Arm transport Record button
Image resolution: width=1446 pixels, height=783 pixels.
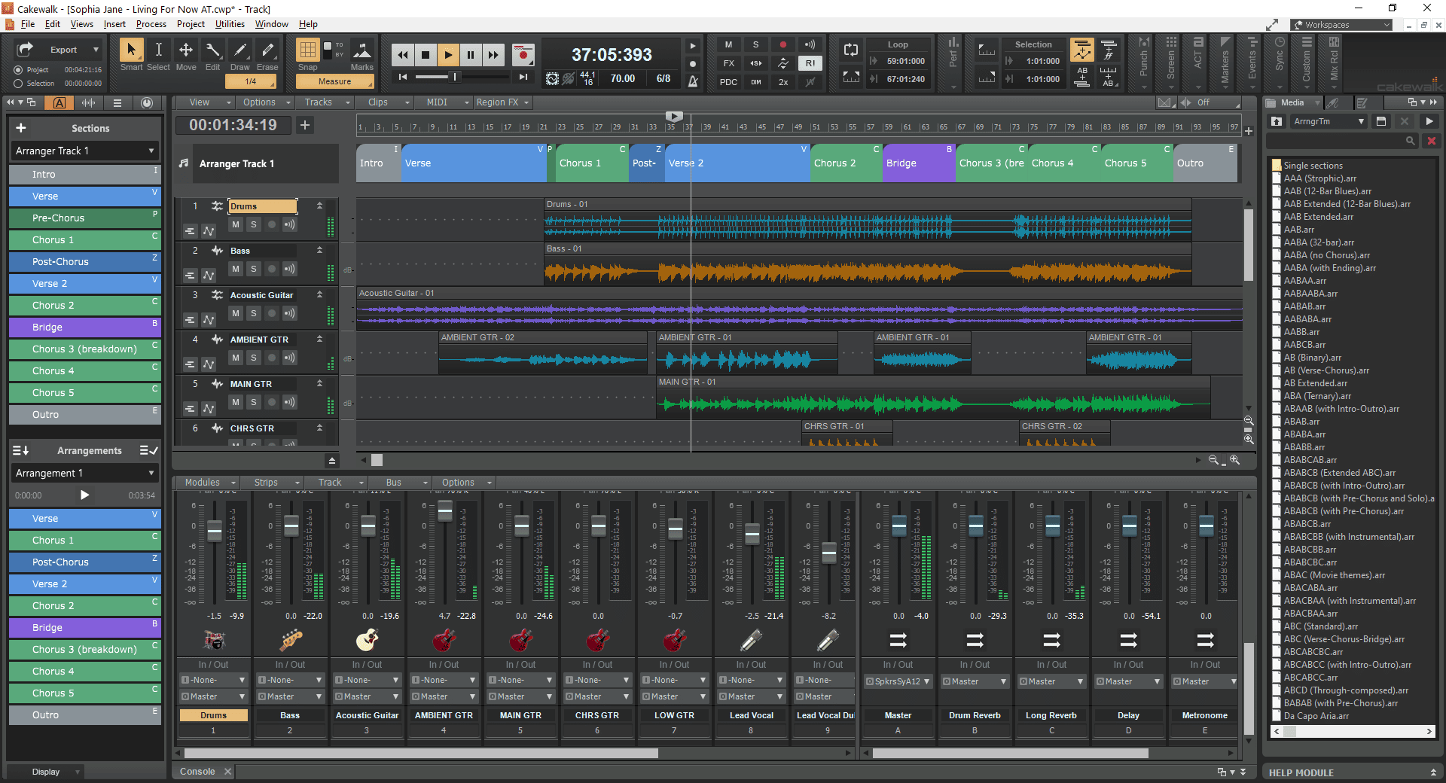(523, 54)
